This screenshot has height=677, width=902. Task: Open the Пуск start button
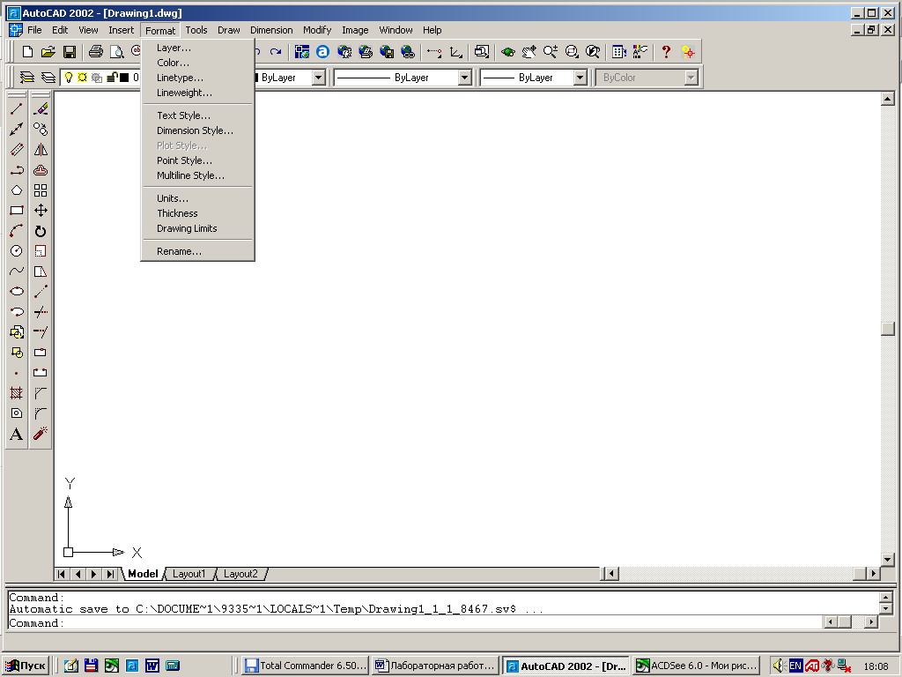(26, 666)
